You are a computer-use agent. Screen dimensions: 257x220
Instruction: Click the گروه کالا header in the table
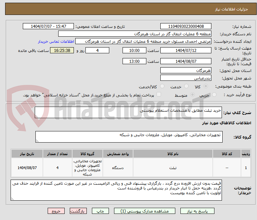(x=87, y=154)
